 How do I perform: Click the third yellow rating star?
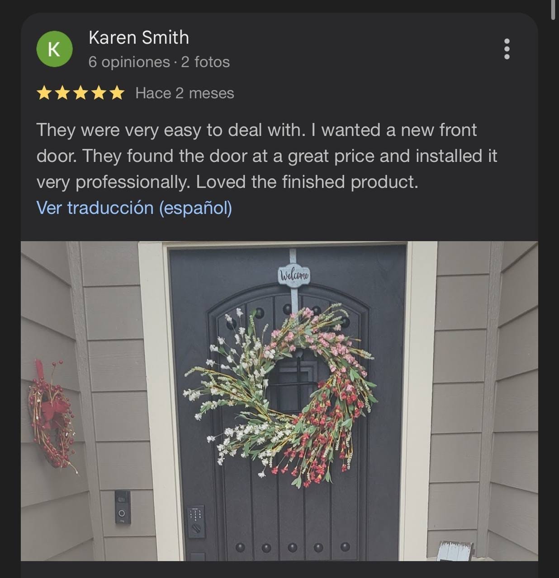[81, 93]
